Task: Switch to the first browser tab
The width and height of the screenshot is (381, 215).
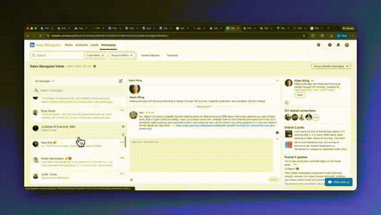Action: [46, 28]
